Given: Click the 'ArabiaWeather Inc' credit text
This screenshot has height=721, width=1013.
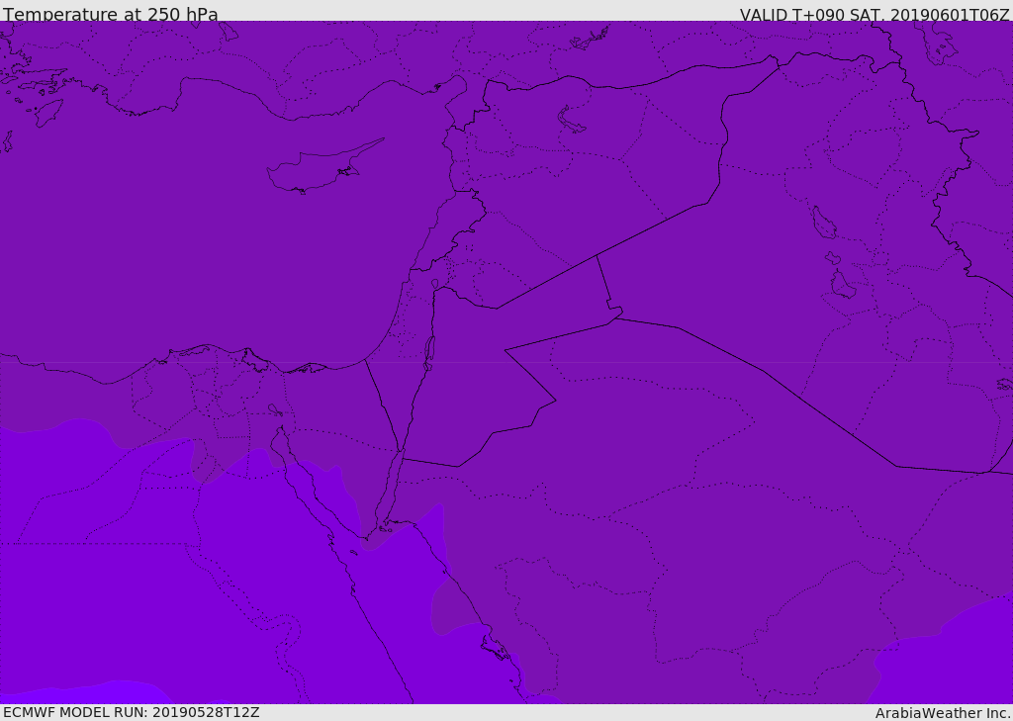Looking at the screenshot, I should [942, 713].
